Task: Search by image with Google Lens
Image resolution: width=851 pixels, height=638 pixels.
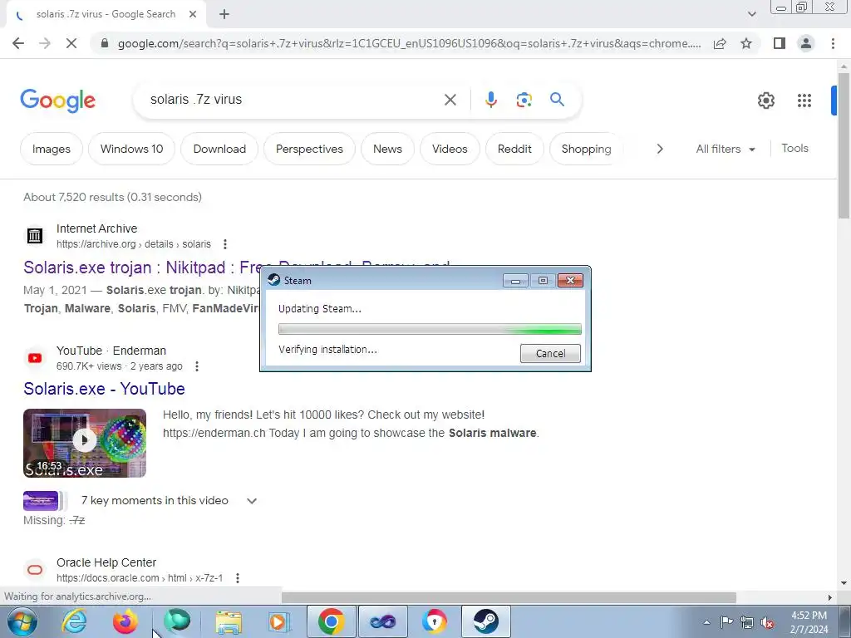Action: point(524,100)
